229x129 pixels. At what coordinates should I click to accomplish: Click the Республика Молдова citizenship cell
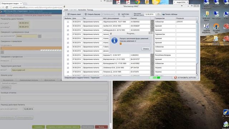[165, 55]
